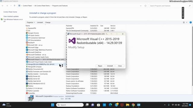Select ExpressVPN in program list
Image resolution: width=193 pixels, height=108 pixels.
(x=32, y=28)
